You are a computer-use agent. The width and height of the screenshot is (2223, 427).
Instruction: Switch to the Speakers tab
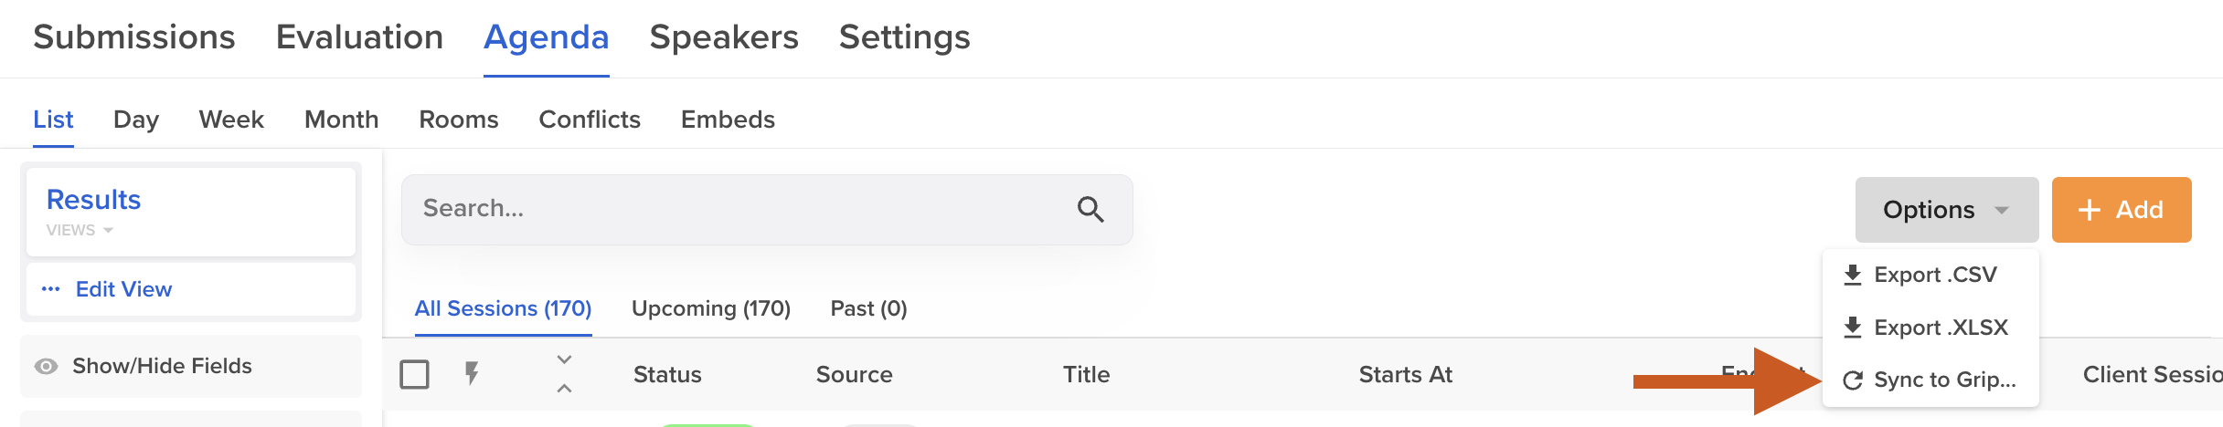724,37
